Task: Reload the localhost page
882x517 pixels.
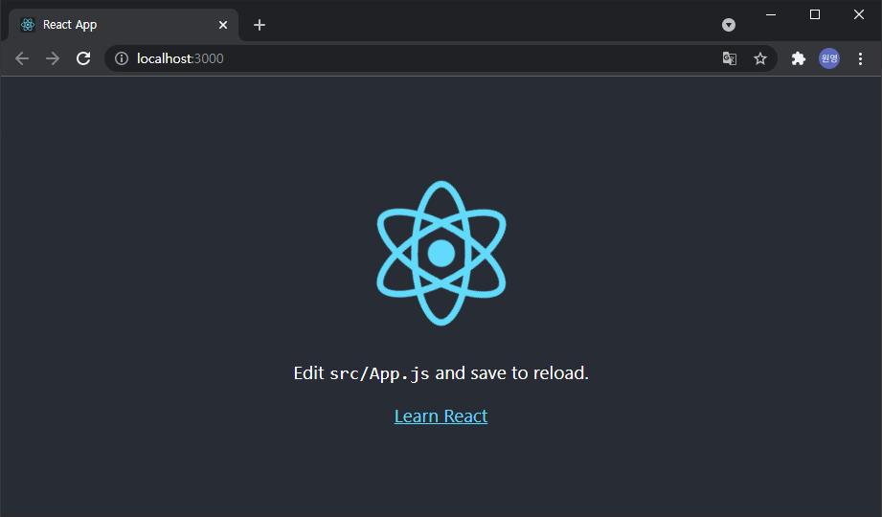Action: coord(83,58)
